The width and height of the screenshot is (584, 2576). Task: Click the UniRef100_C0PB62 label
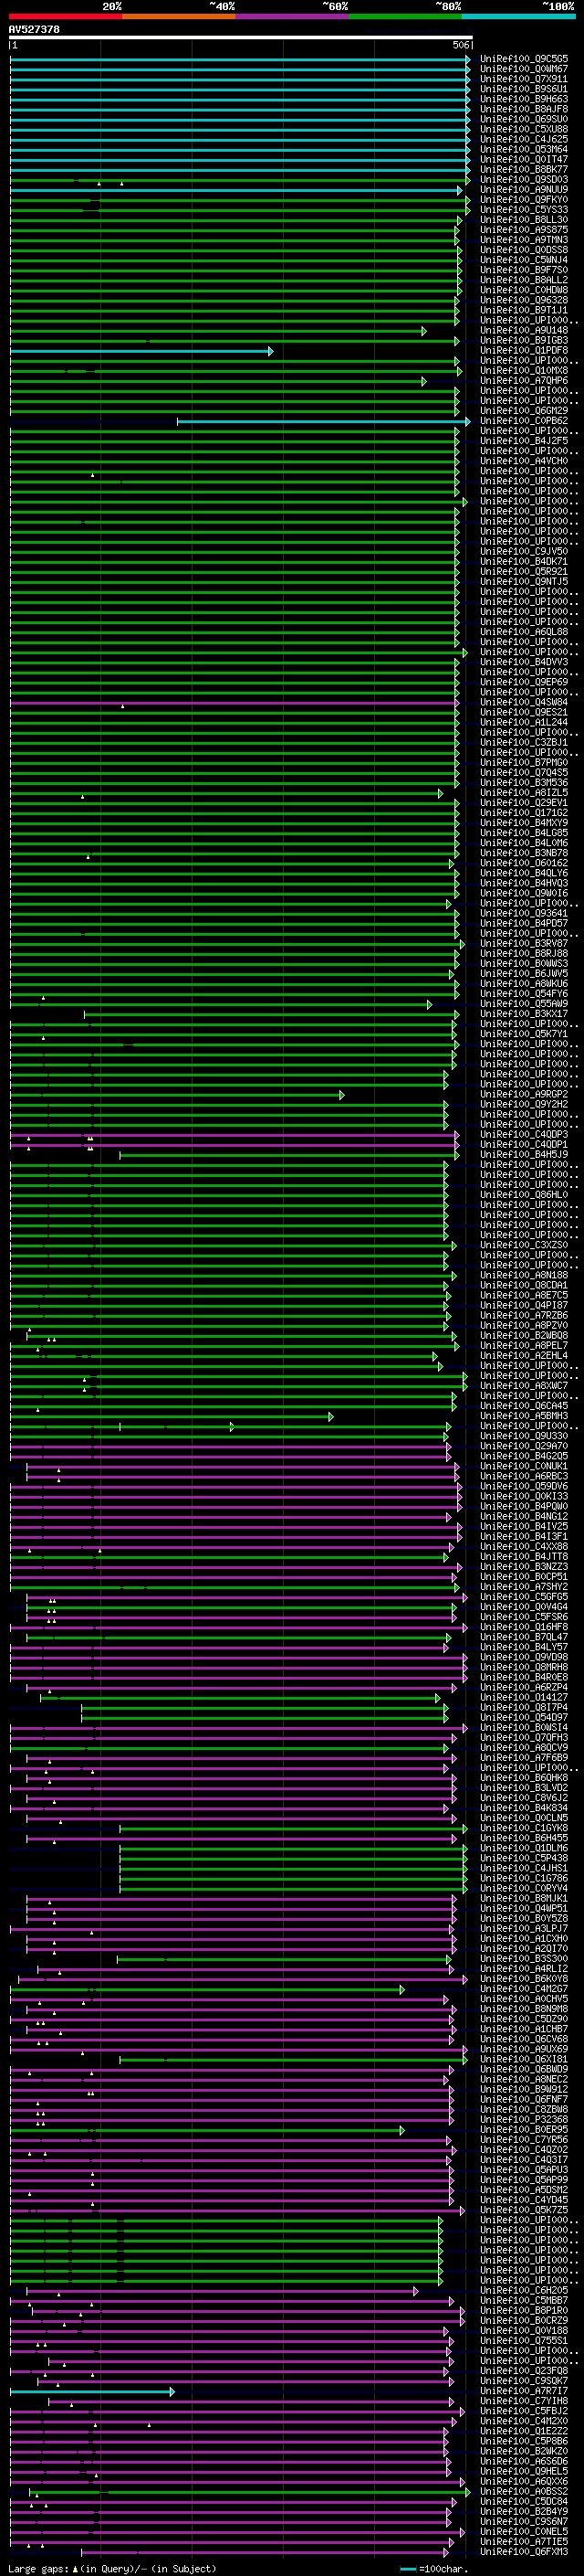tap(523, 421)
